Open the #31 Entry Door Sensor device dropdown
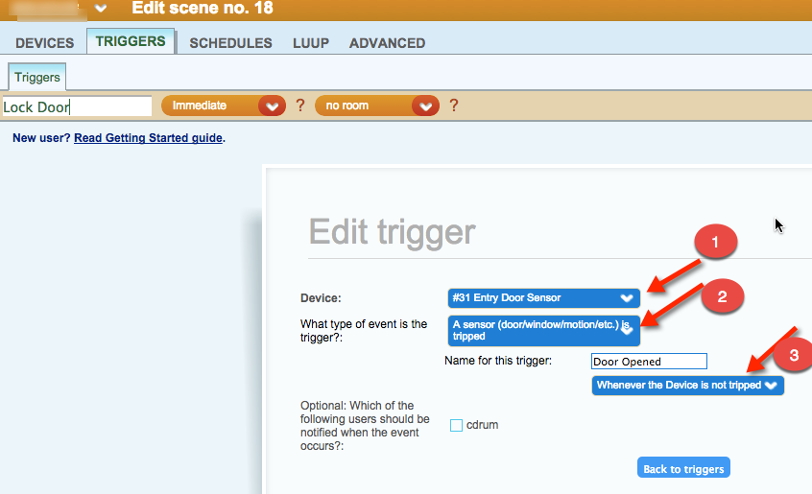The height and width of the screenshot is (494, 812). click(543, 298)
